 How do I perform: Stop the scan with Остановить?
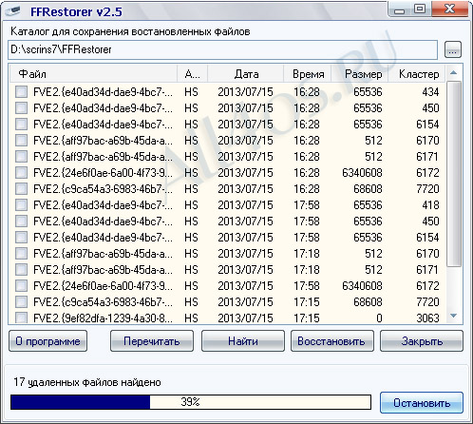click(422, 402)
